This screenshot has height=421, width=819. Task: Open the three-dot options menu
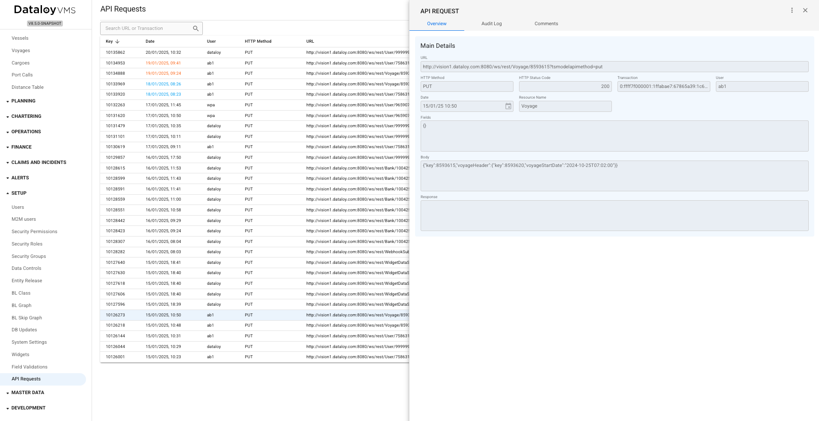pyautogui.click(x=792, y=10)
